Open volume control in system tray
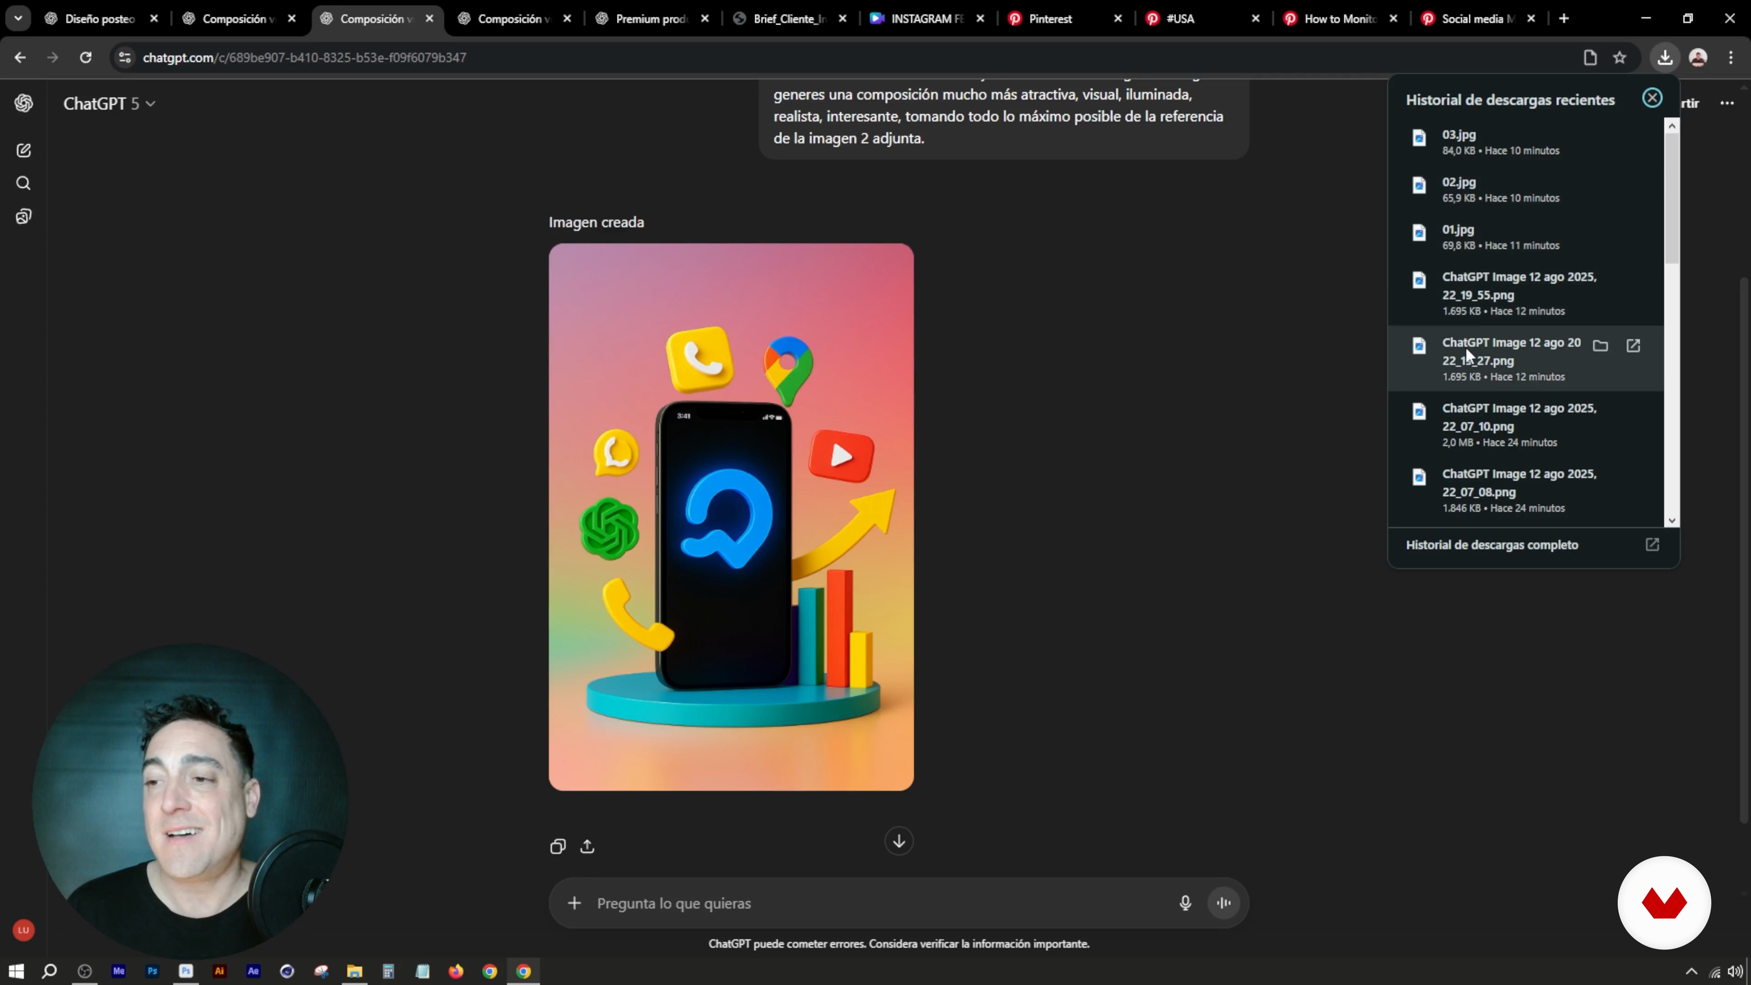 1735,972
